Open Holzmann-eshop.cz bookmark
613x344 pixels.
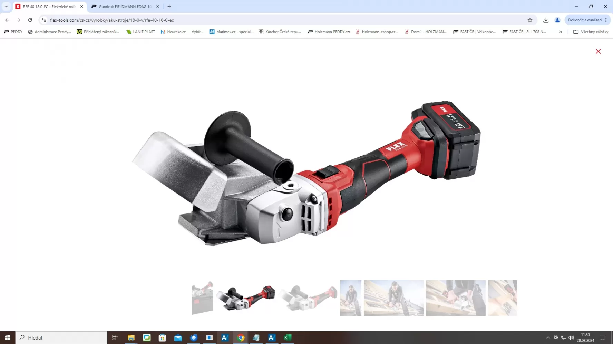tap(377, 32)
